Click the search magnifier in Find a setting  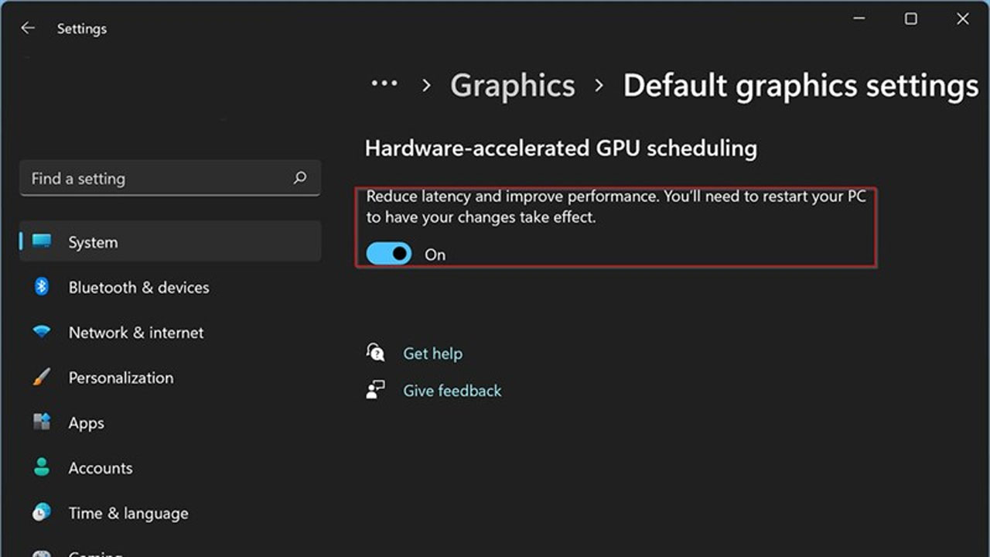(x=300, y=178)
